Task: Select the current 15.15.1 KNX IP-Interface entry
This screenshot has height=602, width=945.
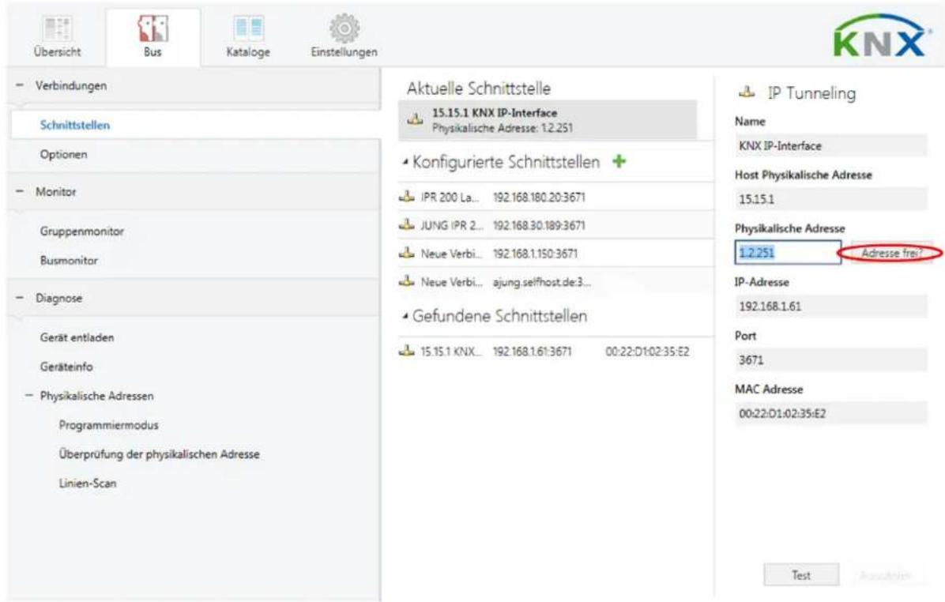Action: (x=548, y=120)
